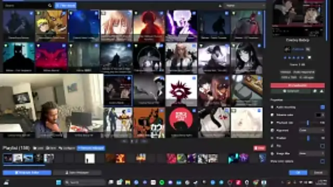Select the red circle on black wallpaper

pos(182,123)
